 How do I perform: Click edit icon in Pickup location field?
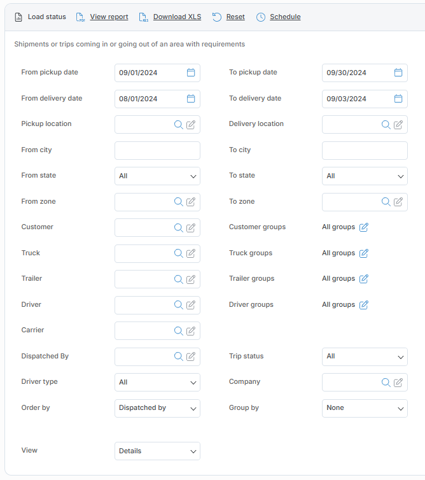pyautogui.click(x=191, y=125)
